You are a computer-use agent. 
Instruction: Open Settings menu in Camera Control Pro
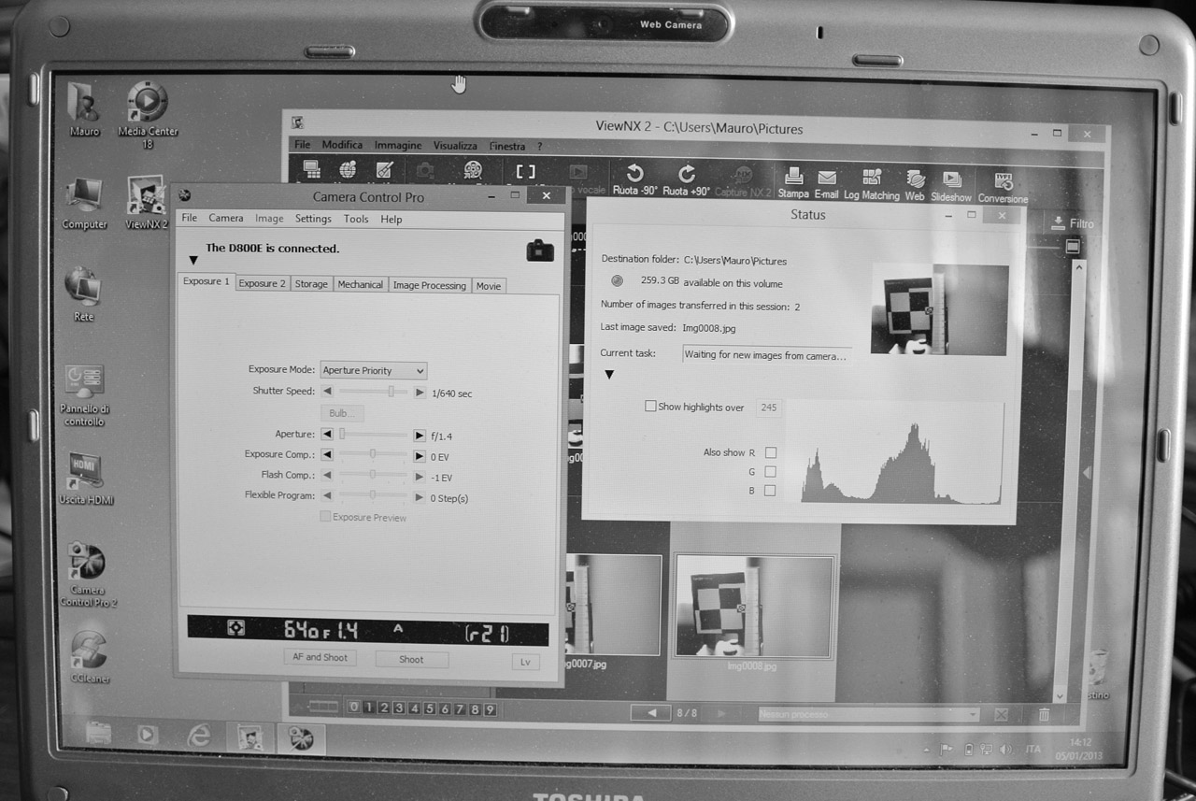pyautogui.click(x=313, y=219)
